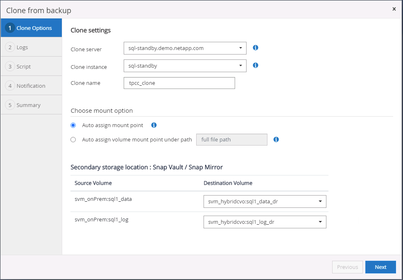Click the Previous button
Viewport: 403px width, 280px height.
point(347,267)
